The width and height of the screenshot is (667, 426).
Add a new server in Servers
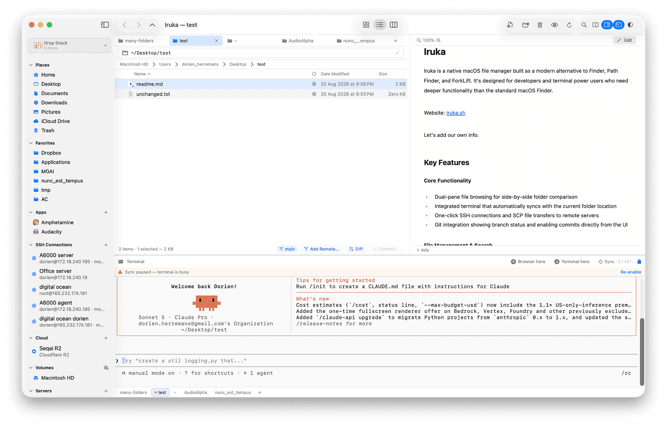pyautogui.click(x=106, y=391)
